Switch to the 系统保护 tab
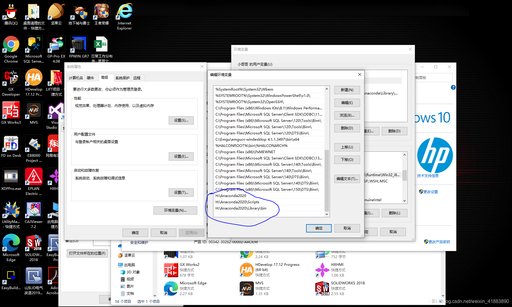Viewport: 512px width, 307px height. pos(122,78)
